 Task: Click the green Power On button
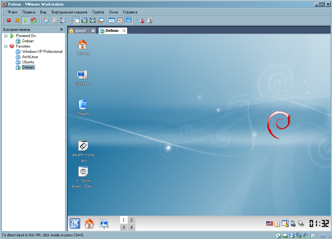pyautogui.click(x=25, y=20)
